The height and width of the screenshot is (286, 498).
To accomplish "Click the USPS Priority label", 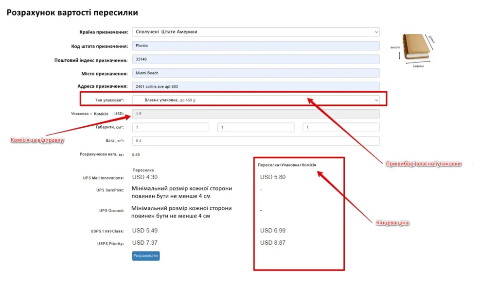I will (x=110, y=244).
